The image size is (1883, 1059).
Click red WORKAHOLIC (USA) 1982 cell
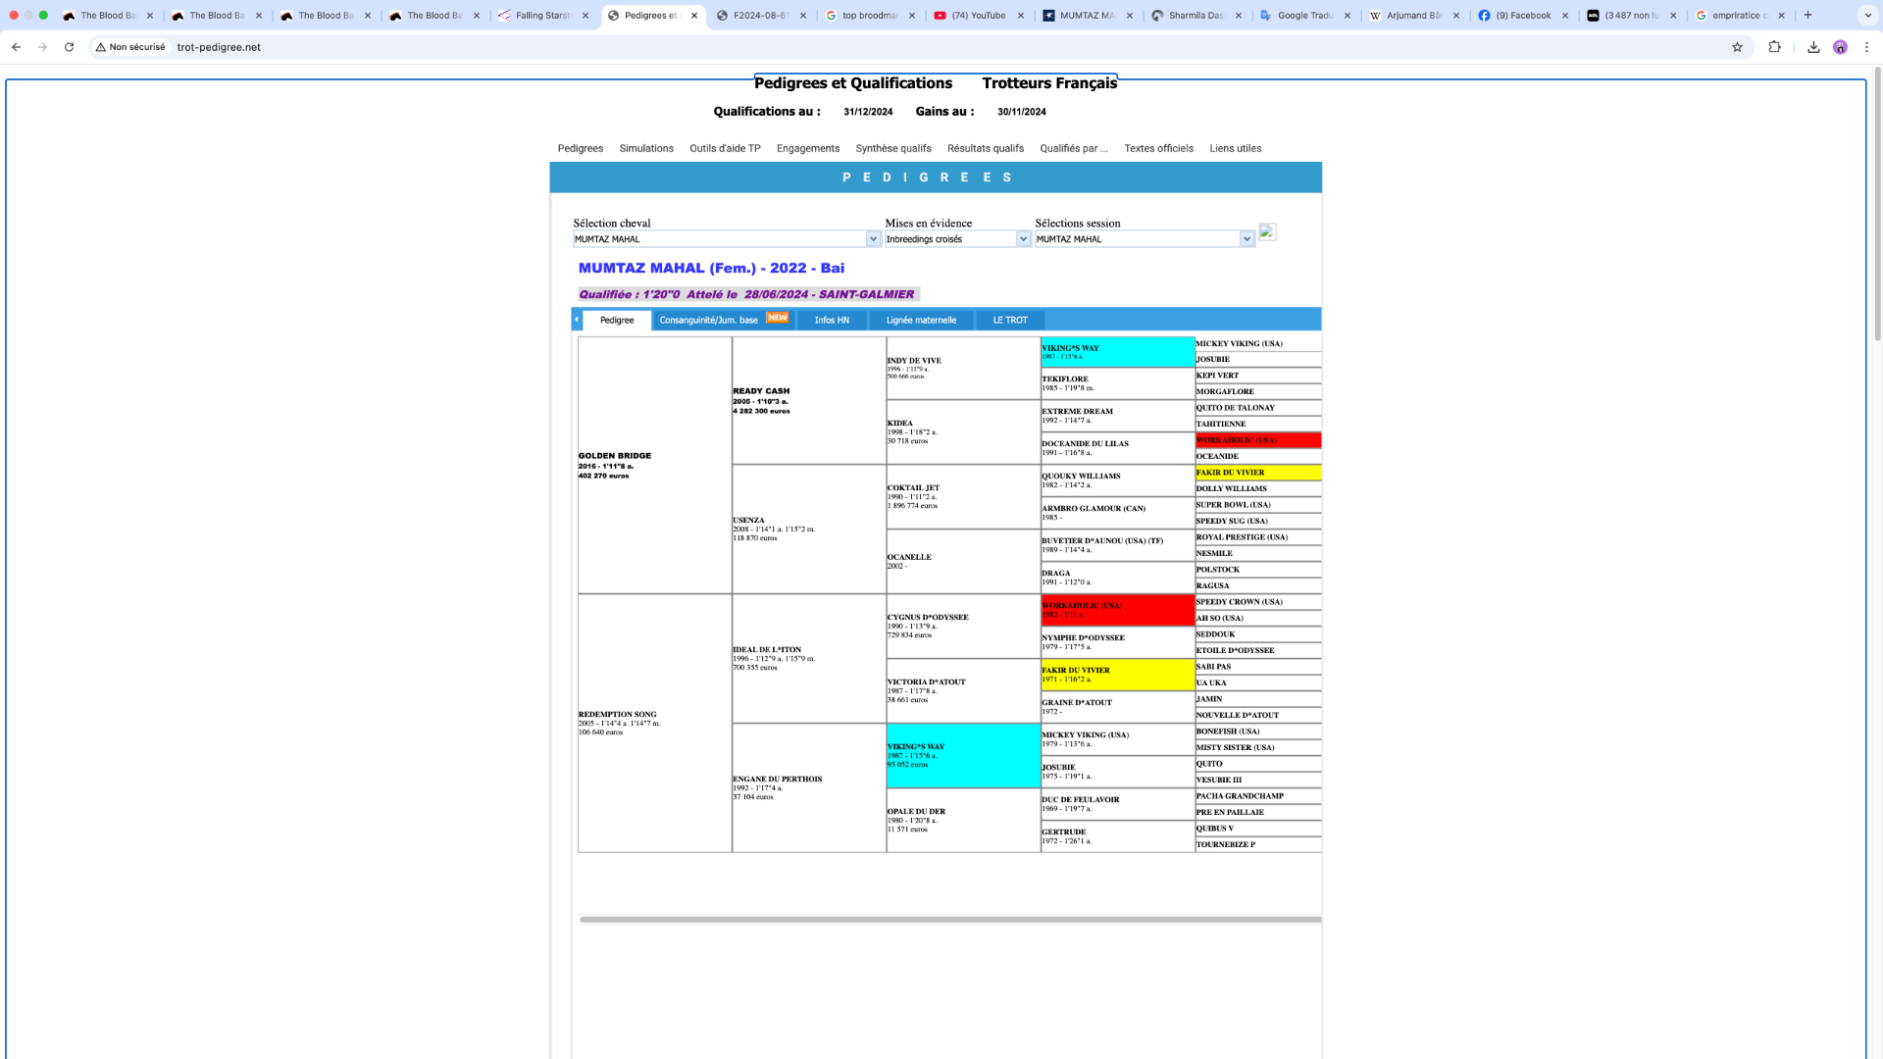[1117, 610]
